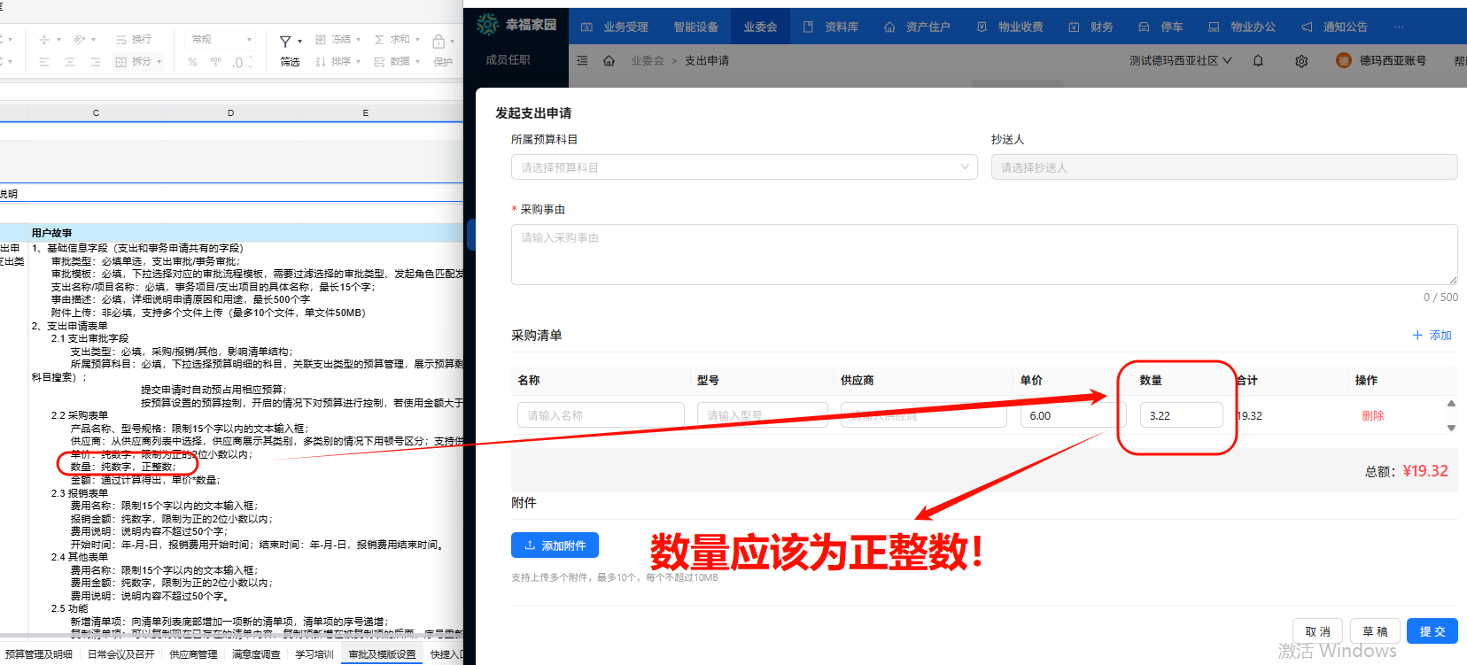Click the protect (保护) lock icon
This screenshot has width=1467, height=665.
(x=439, y=42)
